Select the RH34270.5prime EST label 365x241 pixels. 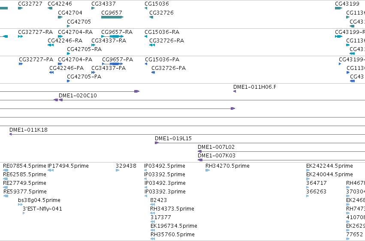click(227, 166)
